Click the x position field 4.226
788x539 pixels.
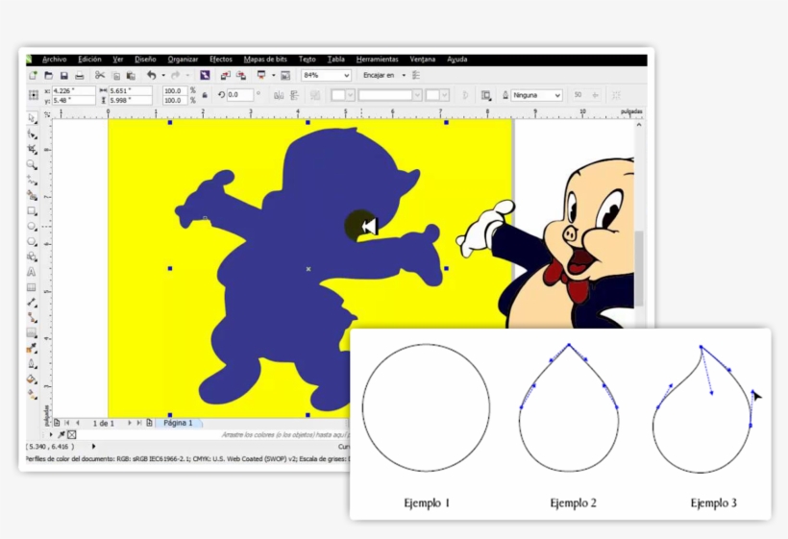[73, 90]
